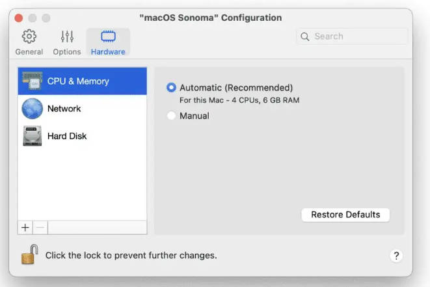430x287 pixels.
Task: Choose Hard Disk in the hardware list
Action: pos(82,136)
